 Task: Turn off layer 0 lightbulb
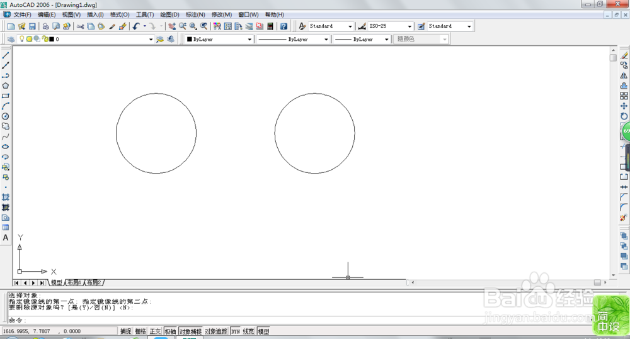[22, 39]
